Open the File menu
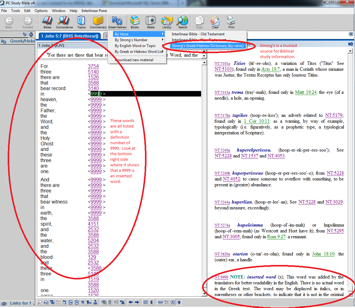This screenshot has height=308, width=355. click(4, 11)
